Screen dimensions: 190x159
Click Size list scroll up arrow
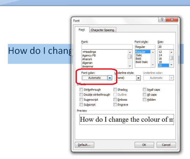(x=171, y=52)
